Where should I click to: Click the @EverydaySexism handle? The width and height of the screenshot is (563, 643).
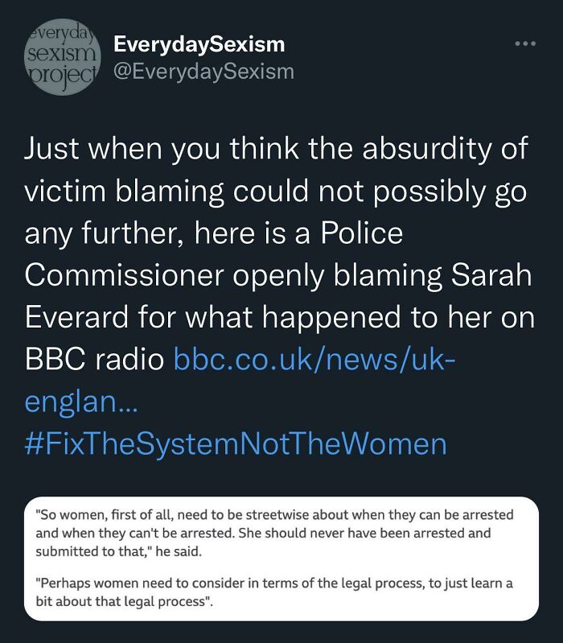tap(203, 72)
